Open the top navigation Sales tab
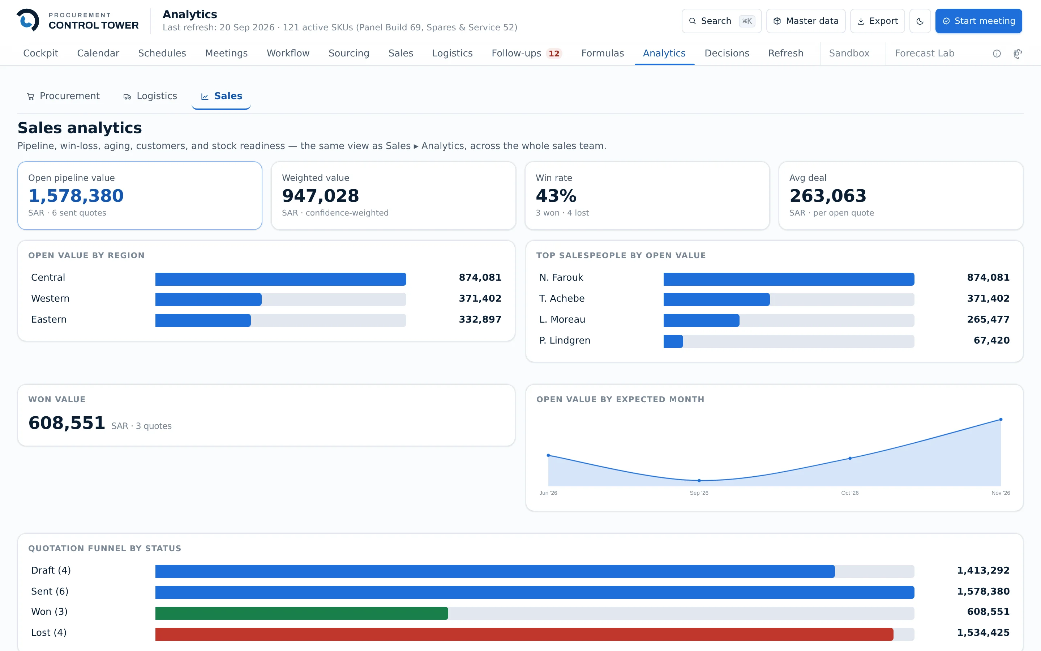The height and width of the screenshot is (651, 1041). 400,54
